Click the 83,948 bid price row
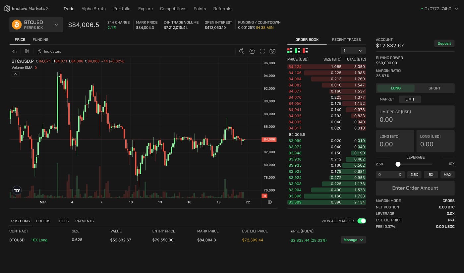The image size is (464, 273). [326, 153]
